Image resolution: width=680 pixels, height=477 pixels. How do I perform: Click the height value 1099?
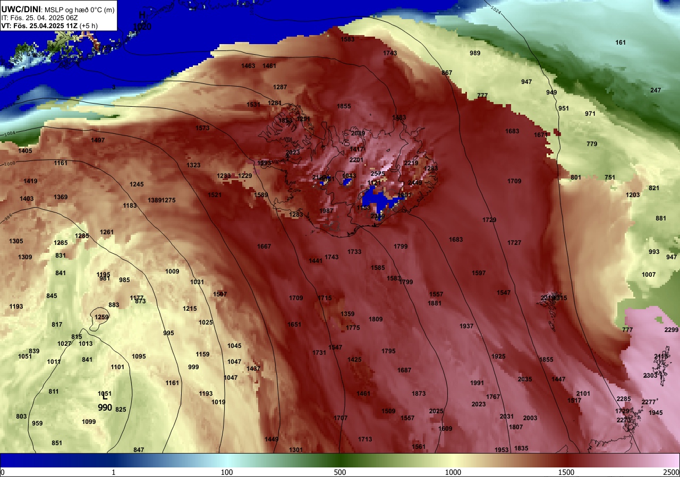89,422
